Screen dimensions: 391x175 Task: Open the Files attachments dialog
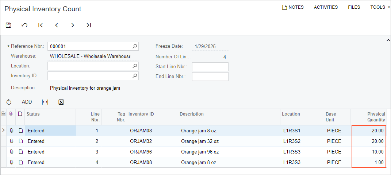click(x=354, y=7)
